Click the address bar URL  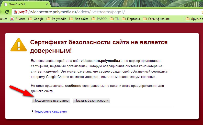(x=77, y=12)
